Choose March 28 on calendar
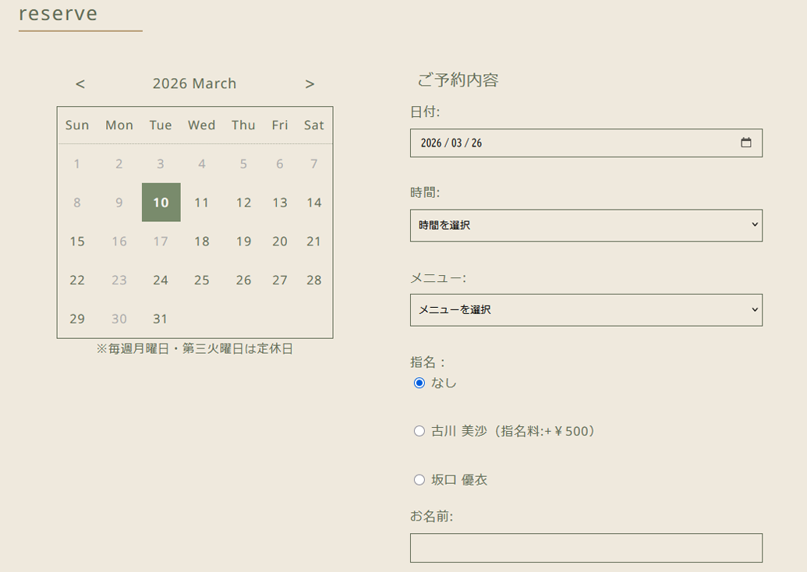Screen dimensions: 807x572 pyautogui.click(x=313, y=280)
